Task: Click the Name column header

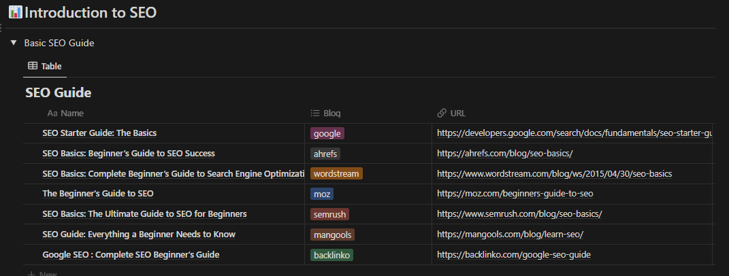Action: [x=71, y=113]
